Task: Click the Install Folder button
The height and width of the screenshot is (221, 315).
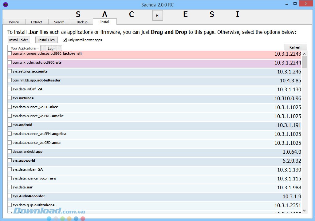Action: (x=18, y=40)
